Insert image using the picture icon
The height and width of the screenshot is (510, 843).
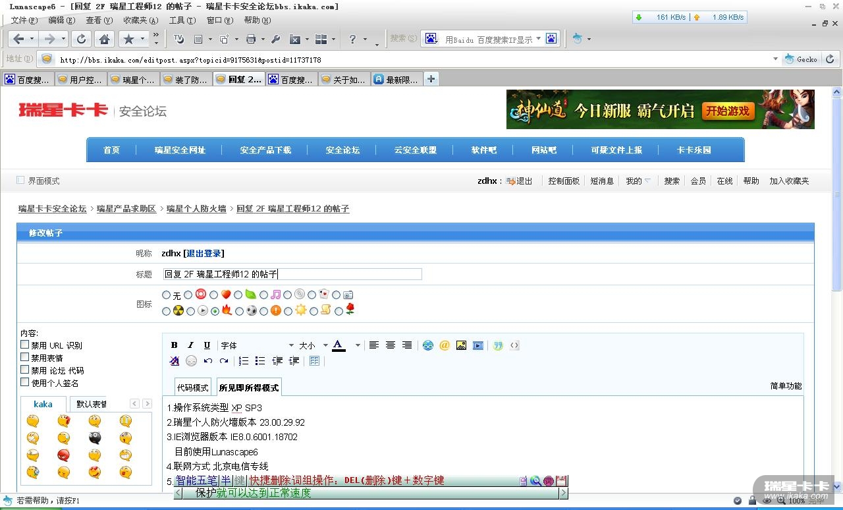(461, 345)
